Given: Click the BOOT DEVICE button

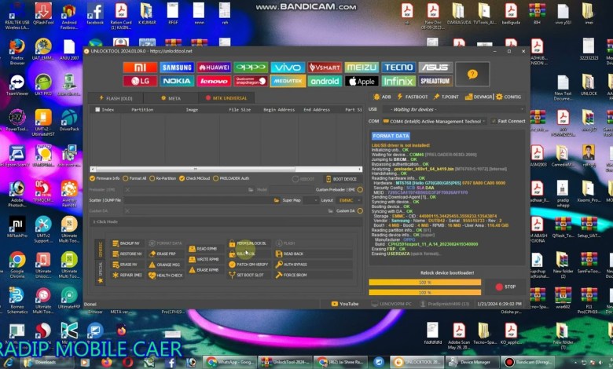Looking at the screenshot, I should coord(341,179).
